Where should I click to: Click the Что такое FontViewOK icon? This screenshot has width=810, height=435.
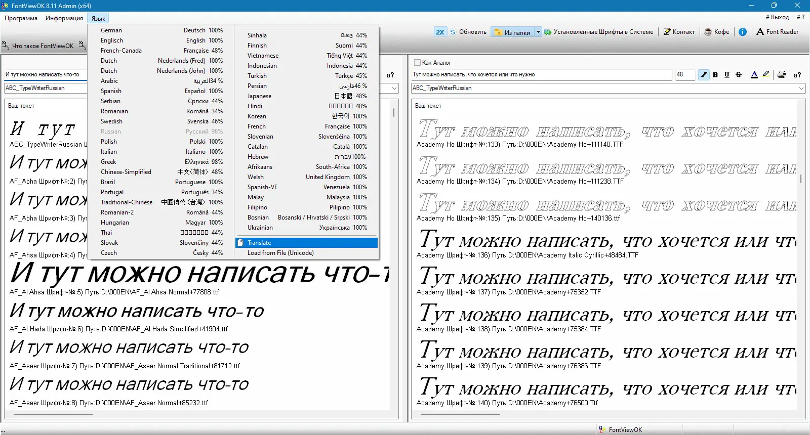click(x=6, y=46)
